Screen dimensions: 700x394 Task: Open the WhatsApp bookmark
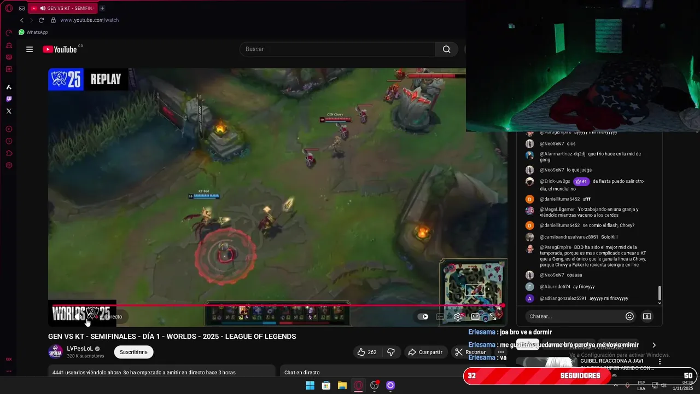click(33, 32)
